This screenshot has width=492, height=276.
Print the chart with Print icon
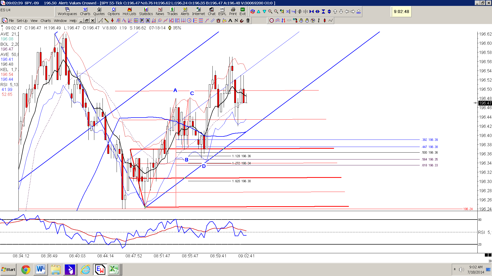233,11
